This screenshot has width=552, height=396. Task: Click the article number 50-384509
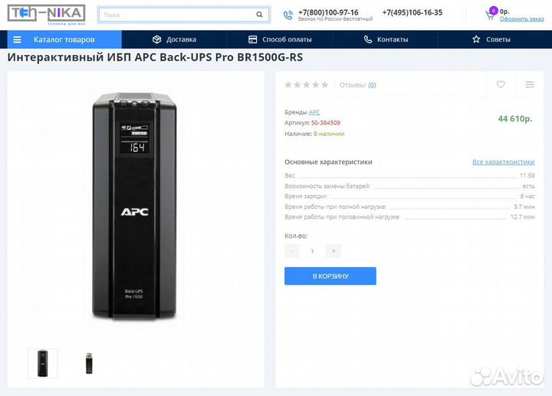pyautogui.click(x=326, y=123)
